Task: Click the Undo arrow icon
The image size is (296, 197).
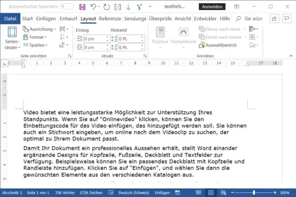Action: click(x=93, y=7)
